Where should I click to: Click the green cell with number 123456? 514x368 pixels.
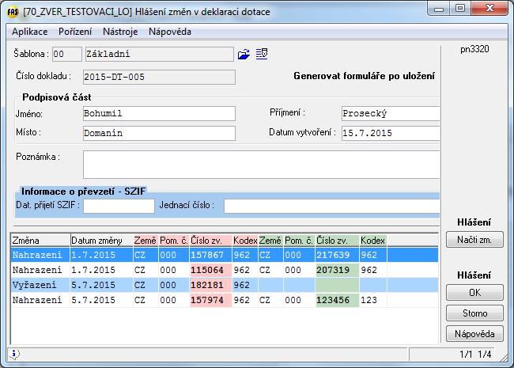[337, 301]
